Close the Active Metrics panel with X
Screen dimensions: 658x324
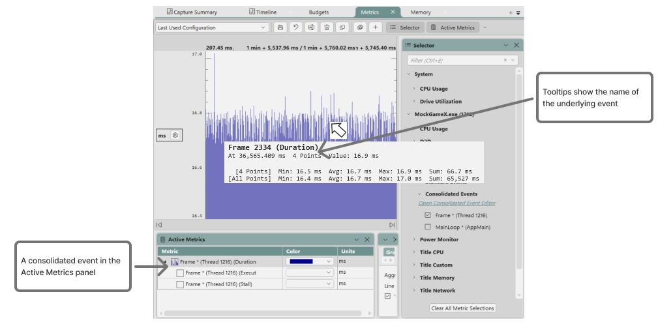point(366,240)
